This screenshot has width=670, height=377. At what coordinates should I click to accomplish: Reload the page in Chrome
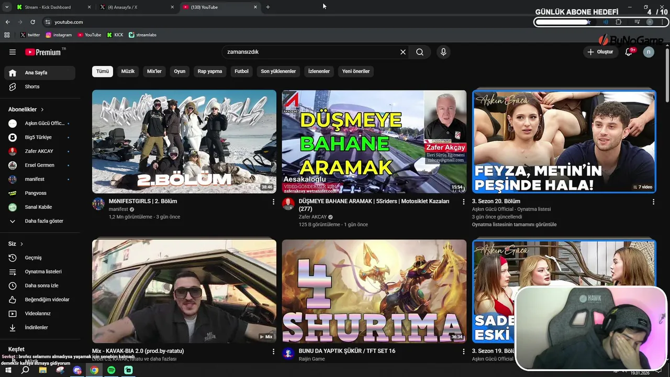point(32,22)
